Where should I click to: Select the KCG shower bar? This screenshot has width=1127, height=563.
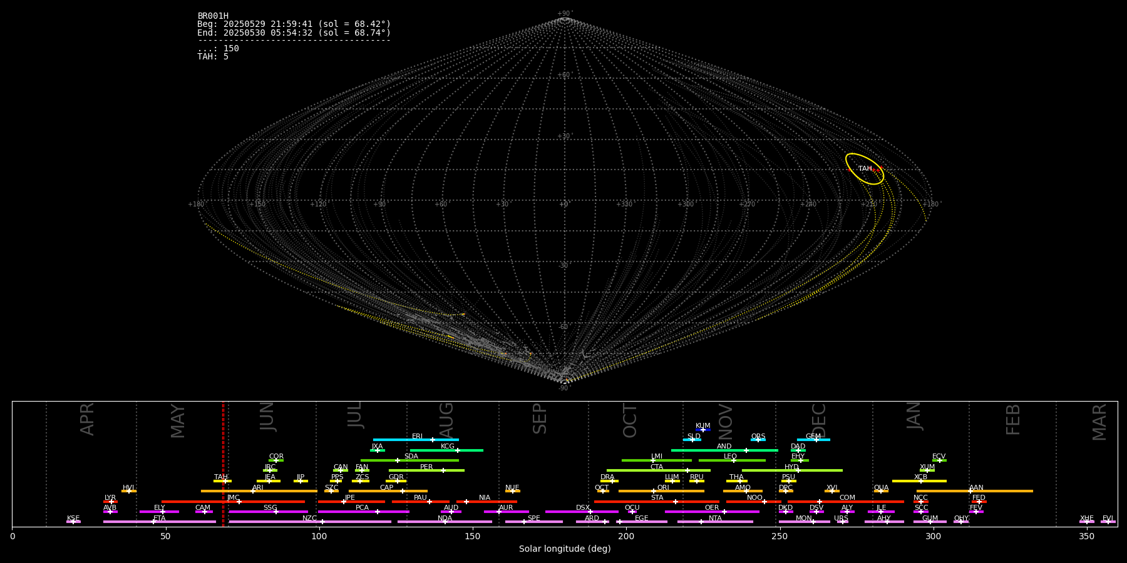coord(446,450)
